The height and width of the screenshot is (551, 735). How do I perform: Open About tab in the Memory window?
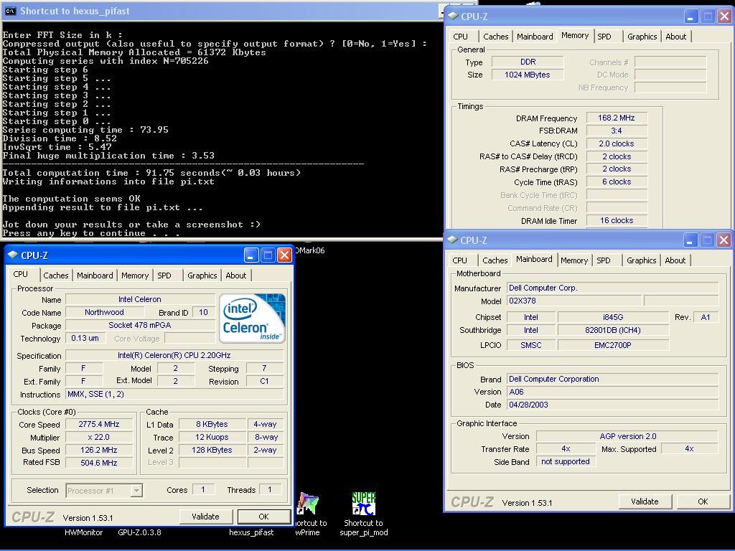676,37
